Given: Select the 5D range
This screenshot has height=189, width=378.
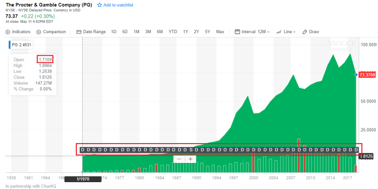Looking at the screenshot, I should [125, 32].
